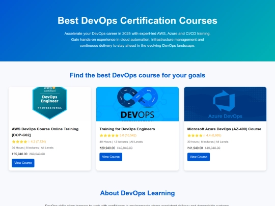Click the struck-through ₹60,940.00 price
Screen dimensions: 275x206
click(x=37, y=154)
